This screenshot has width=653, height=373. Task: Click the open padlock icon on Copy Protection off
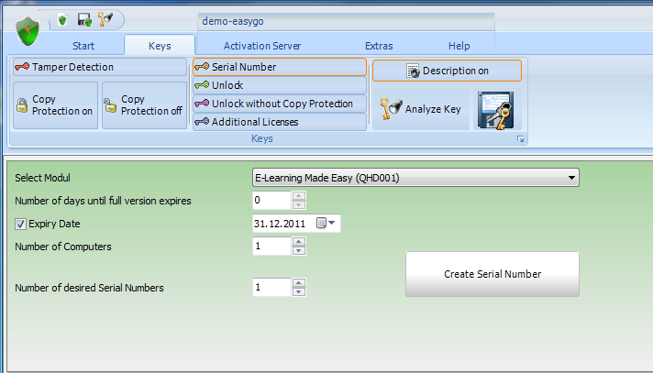point(110,105)
